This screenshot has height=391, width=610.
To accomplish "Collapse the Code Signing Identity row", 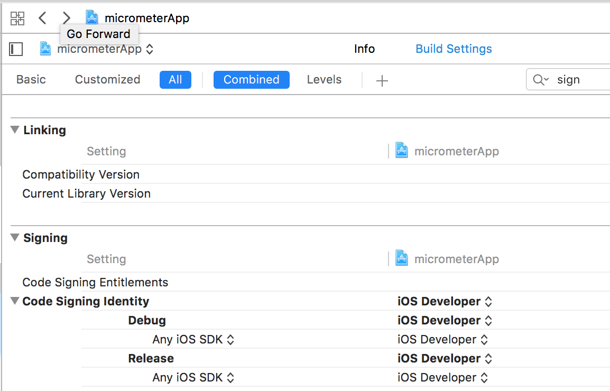I will pos(15,301).
